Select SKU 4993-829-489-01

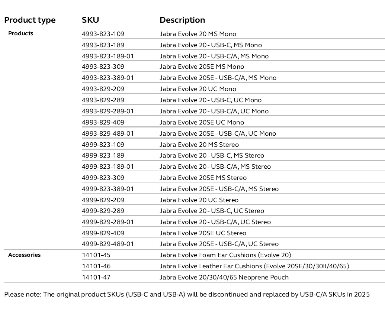click(108, 133)
